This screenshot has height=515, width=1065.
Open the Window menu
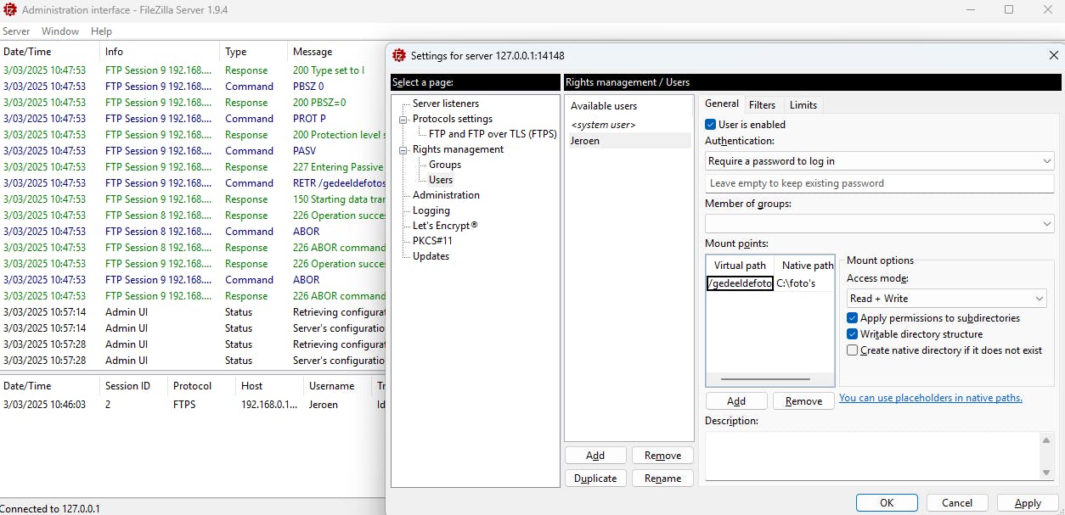tap(60, 31)
